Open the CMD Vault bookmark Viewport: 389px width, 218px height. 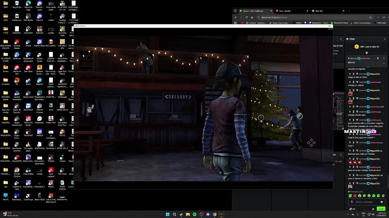tap(380, 23)
